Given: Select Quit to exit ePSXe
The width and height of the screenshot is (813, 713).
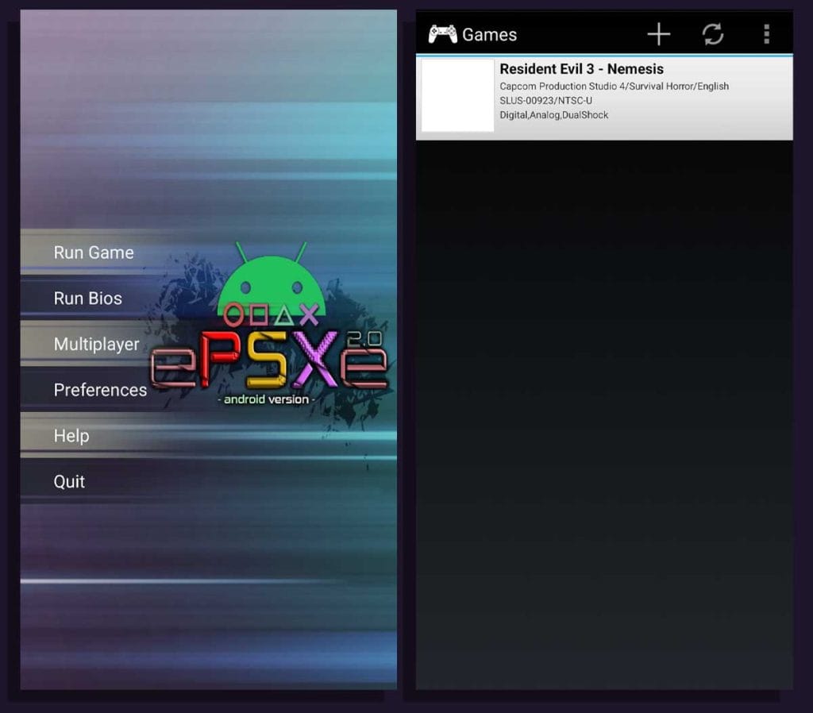Looking at the screenshot, I should click(69, 481).
